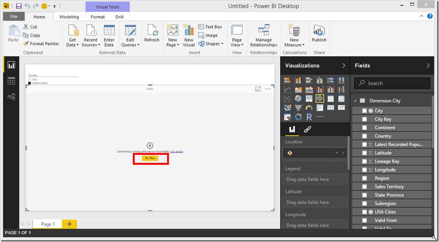Select the donut chart visual
This screenshot has height=242, width=439.
(298, 117)
